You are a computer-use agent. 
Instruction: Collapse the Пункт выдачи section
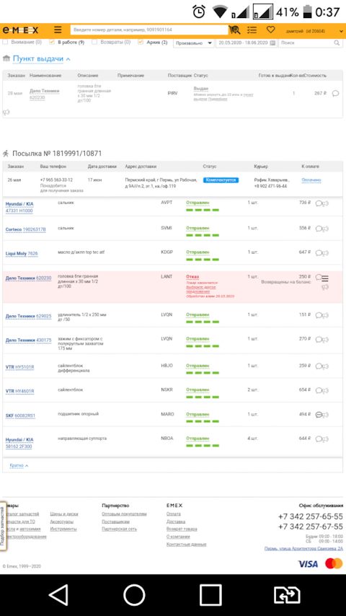click(x=42, y=59)
